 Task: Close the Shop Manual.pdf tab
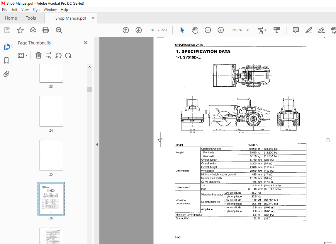93,18
